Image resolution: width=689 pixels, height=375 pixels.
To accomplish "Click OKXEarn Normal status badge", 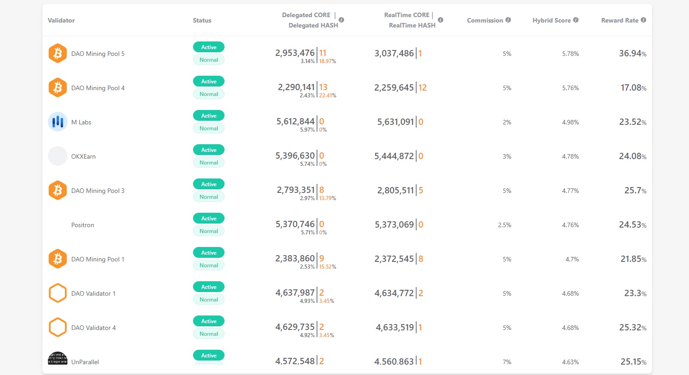I will pos(209,162).
